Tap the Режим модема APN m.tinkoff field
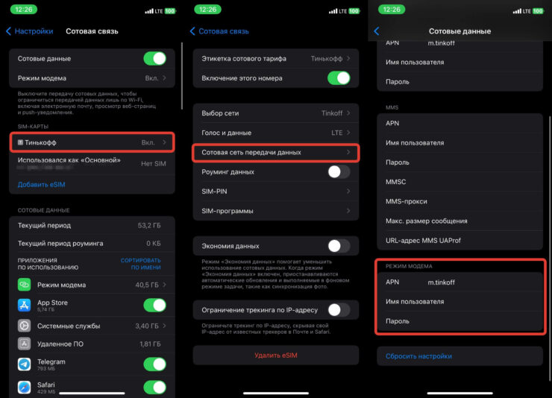The width and height of the screenshot is (552, 398). 460,282
